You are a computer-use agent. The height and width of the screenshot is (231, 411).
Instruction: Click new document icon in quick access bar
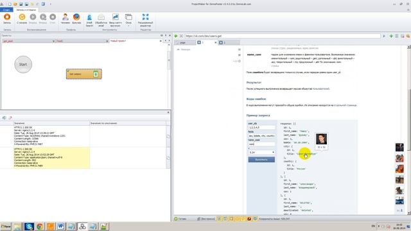10,4
